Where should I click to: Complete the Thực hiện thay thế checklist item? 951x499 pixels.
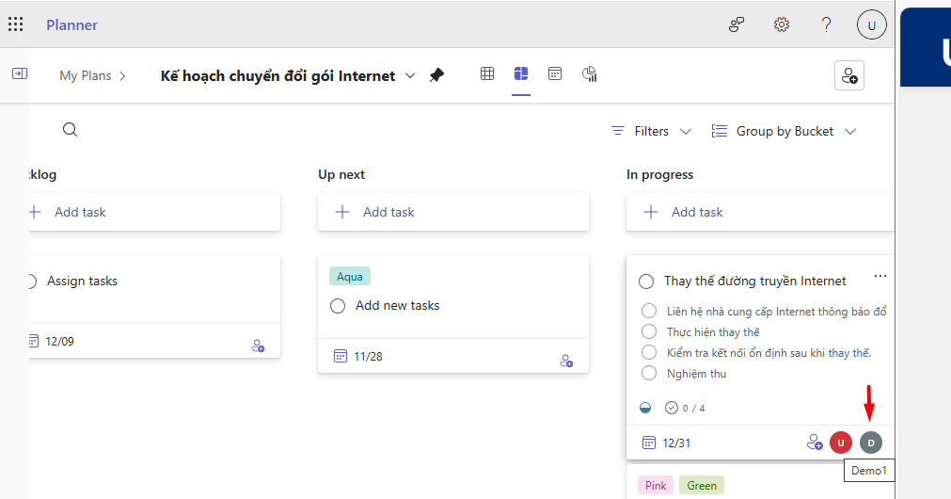coord(648,331)
